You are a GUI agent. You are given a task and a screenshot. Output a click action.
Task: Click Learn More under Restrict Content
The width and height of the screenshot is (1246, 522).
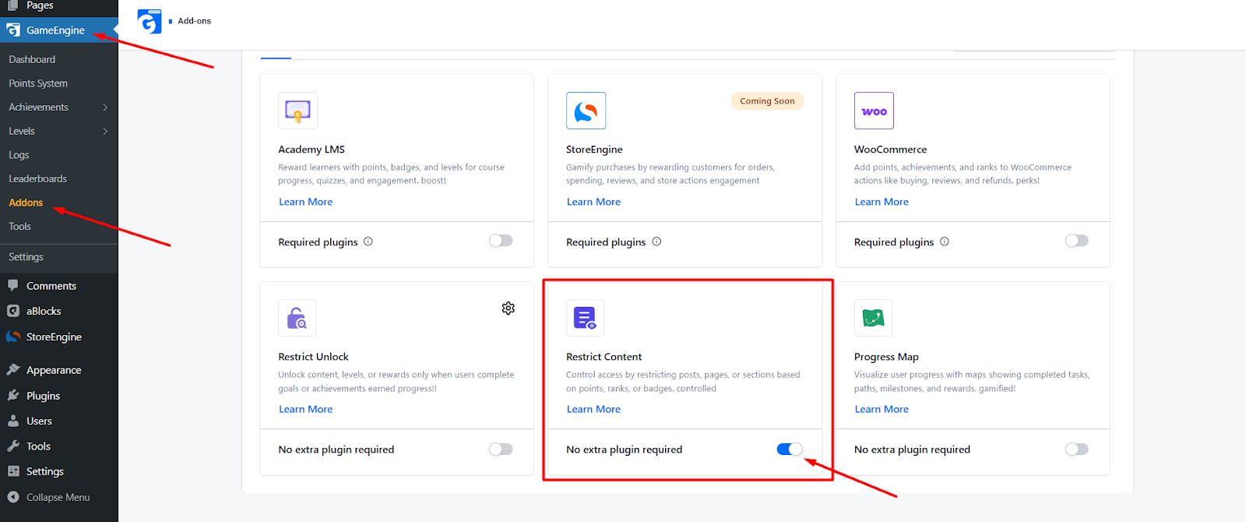coord(593,409)
